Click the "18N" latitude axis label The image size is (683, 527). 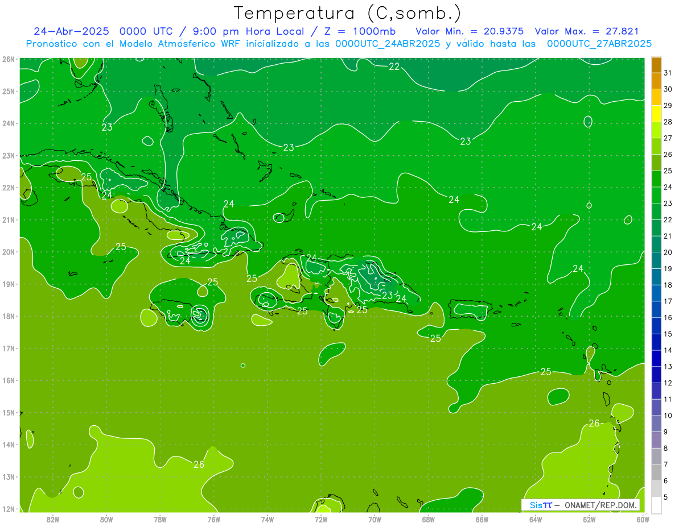tap(9, 316)
